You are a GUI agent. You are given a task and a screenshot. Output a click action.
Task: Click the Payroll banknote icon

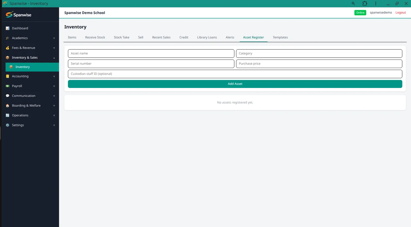click(x=7, y=86)
